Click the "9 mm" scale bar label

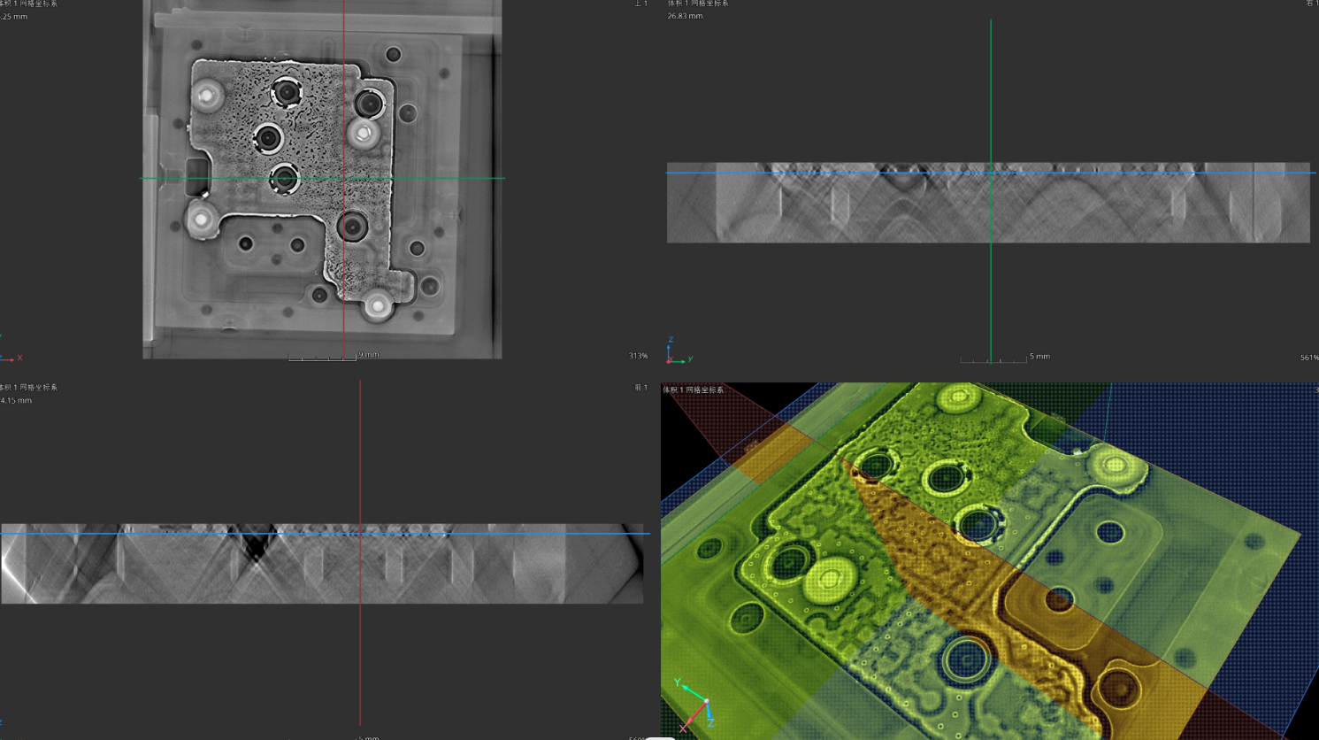coord(369,354)
